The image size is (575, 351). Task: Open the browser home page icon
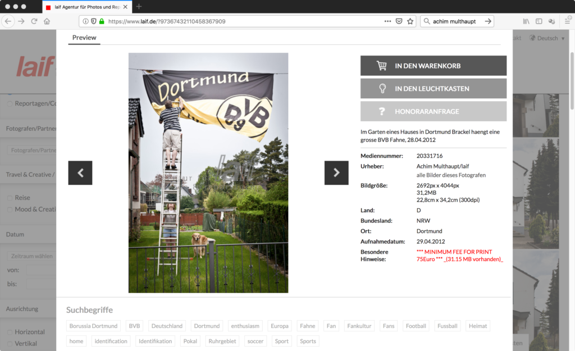(x=47, y=21)
